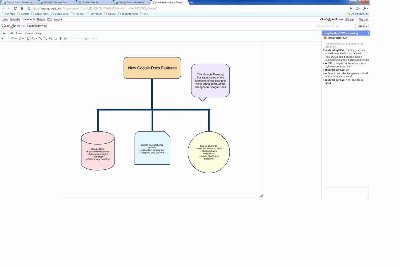Open the Insert menu

point(19,33)
